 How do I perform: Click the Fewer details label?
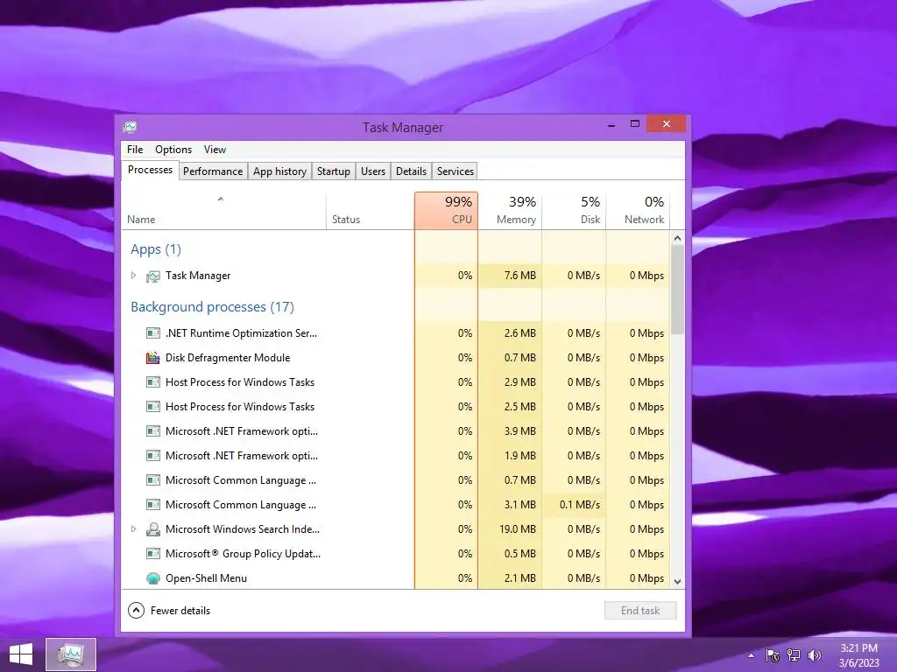[180, 611]
